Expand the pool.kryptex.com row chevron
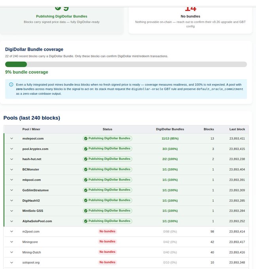 pos(11,149)
